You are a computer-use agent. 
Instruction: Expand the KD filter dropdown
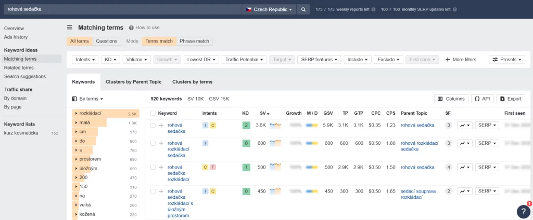[110, 60]
